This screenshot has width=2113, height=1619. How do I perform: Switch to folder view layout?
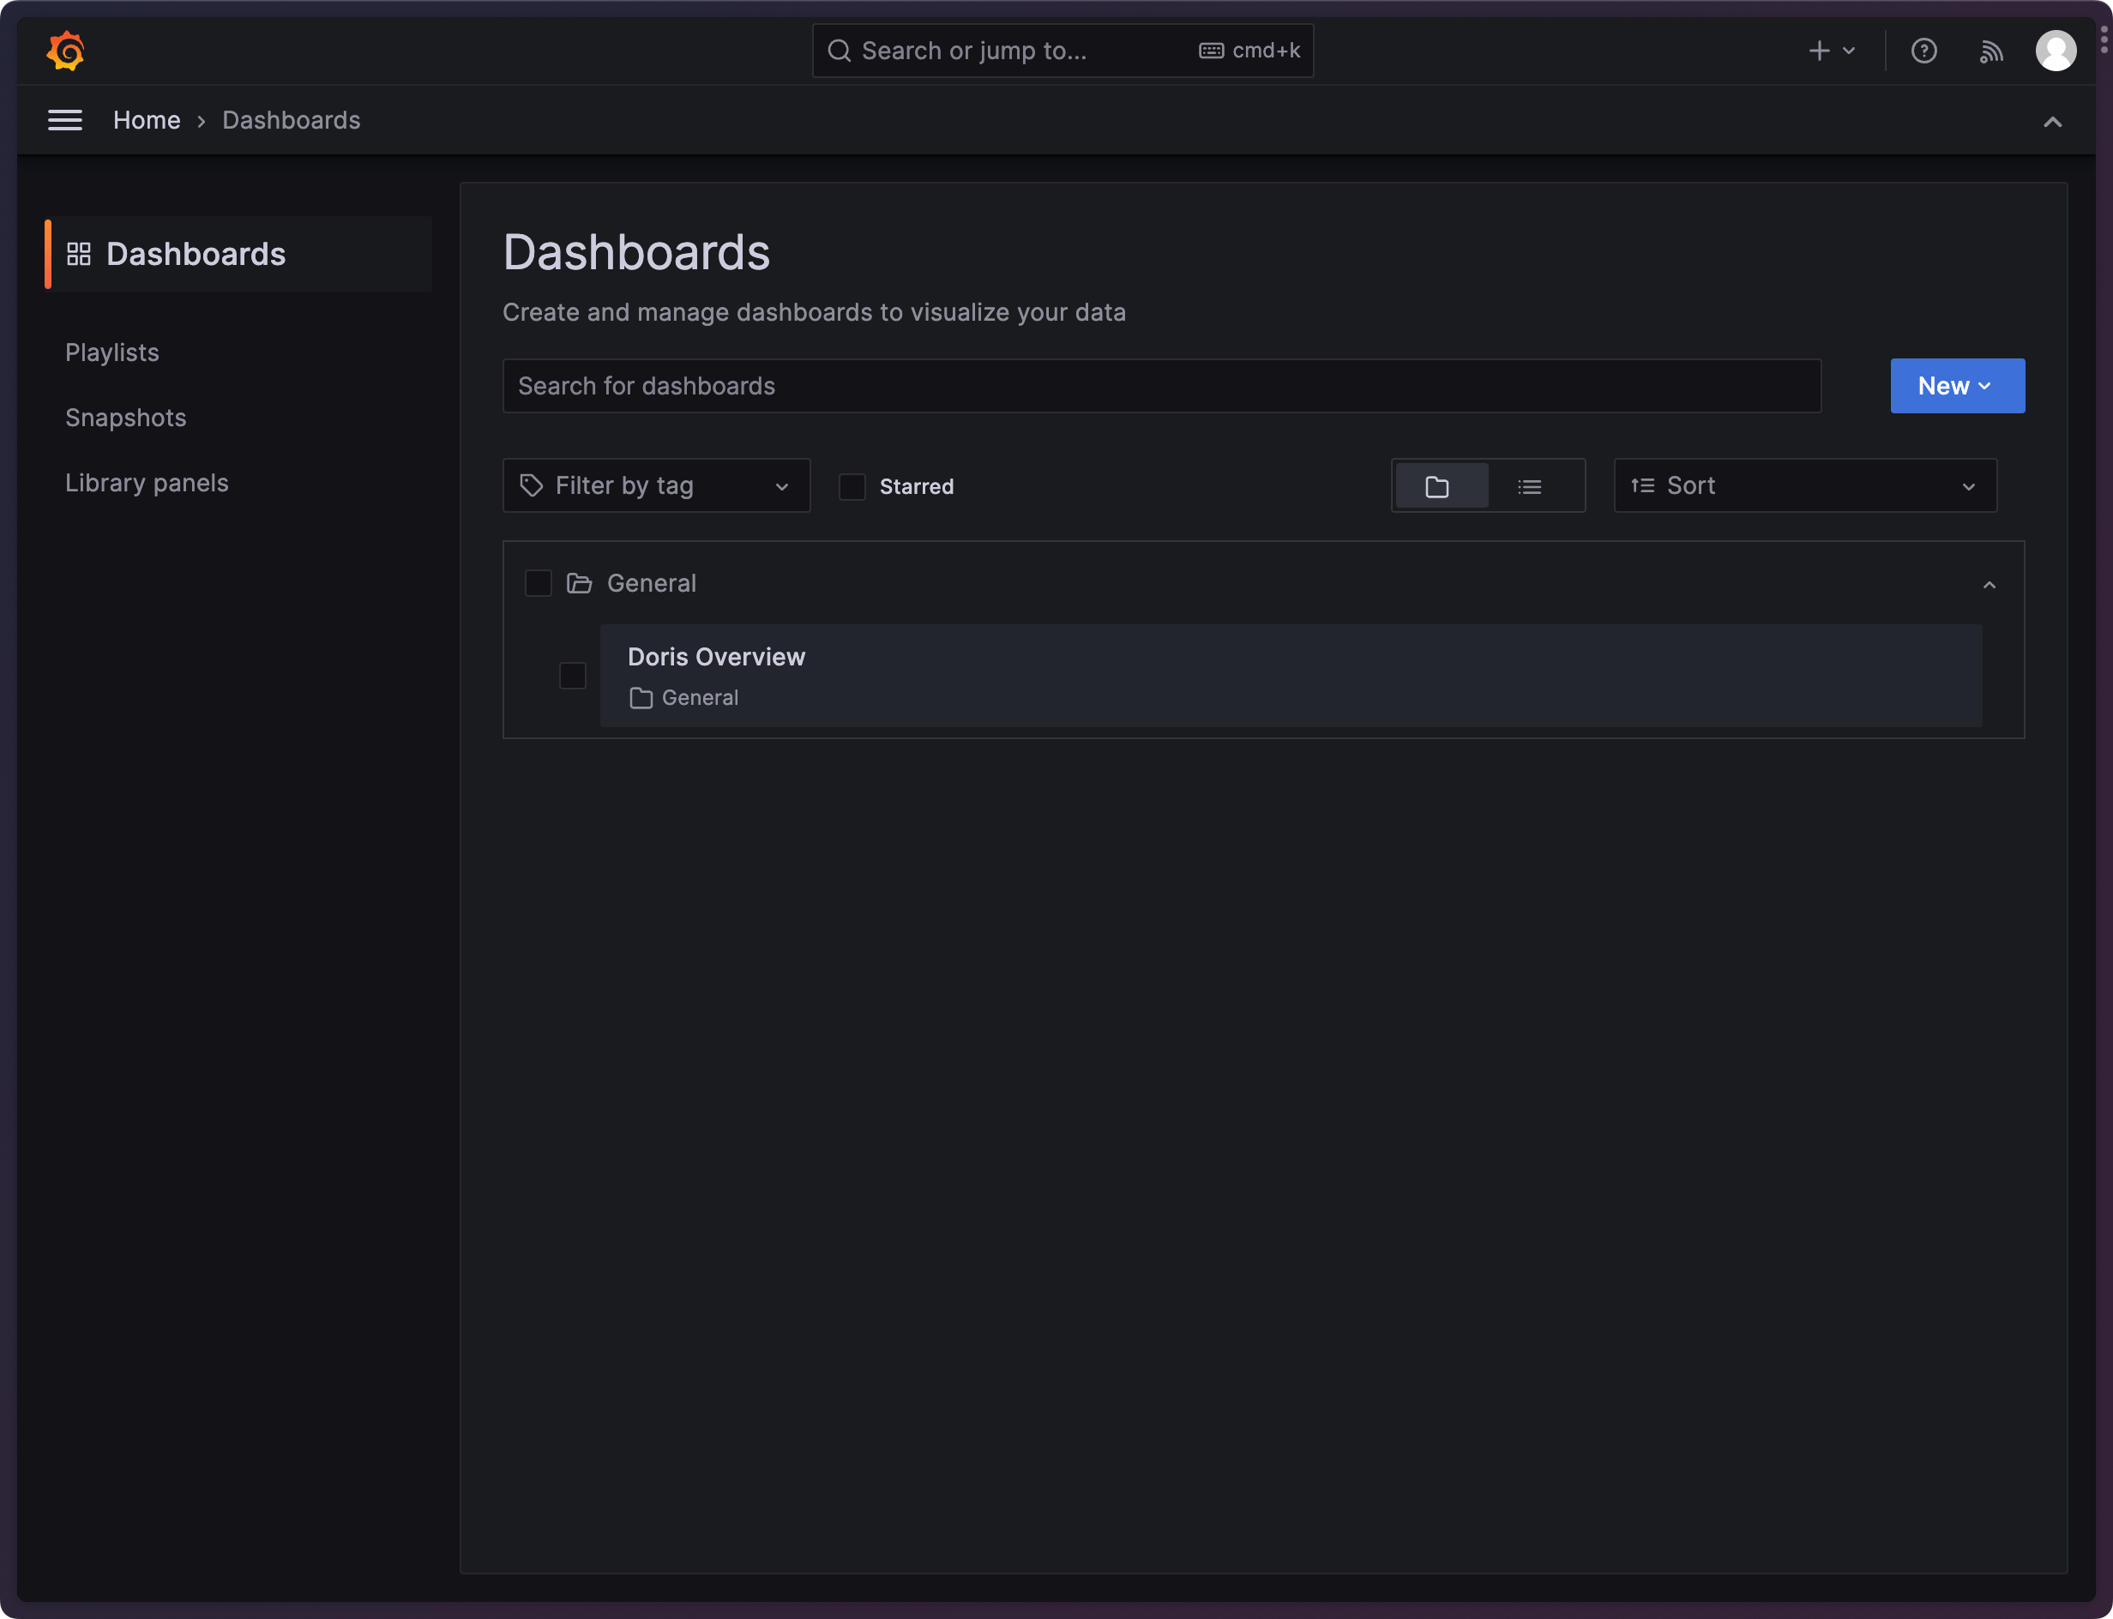click(1440, 485)
